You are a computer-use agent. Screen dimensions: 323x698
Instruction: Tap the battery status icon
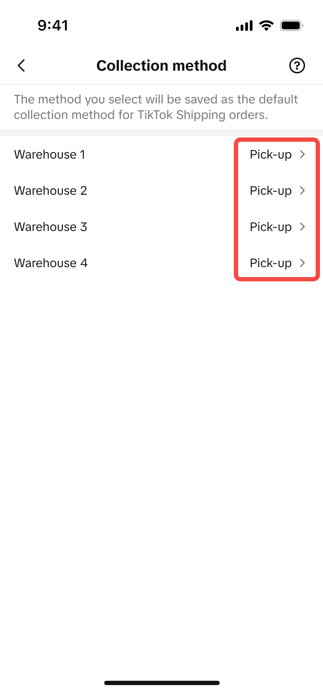292,26
